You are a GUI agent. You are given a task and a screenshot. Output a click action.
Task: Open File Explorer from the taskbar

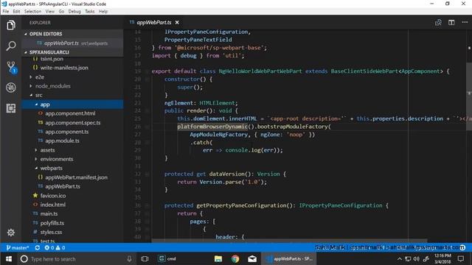tap(218, 258)
